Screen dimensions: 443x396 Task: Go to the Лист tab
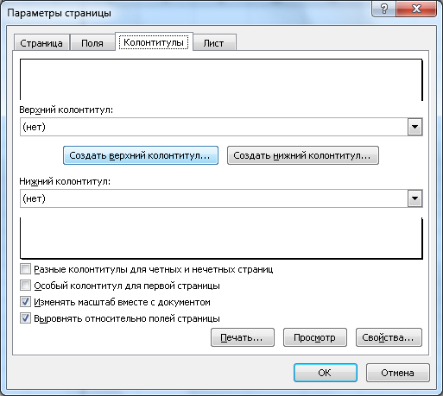(x=213, y=43)
